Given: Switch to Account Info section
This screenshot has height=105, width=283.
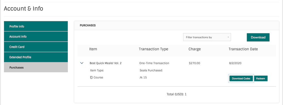Looking at the screenshot, I should 36,37.
